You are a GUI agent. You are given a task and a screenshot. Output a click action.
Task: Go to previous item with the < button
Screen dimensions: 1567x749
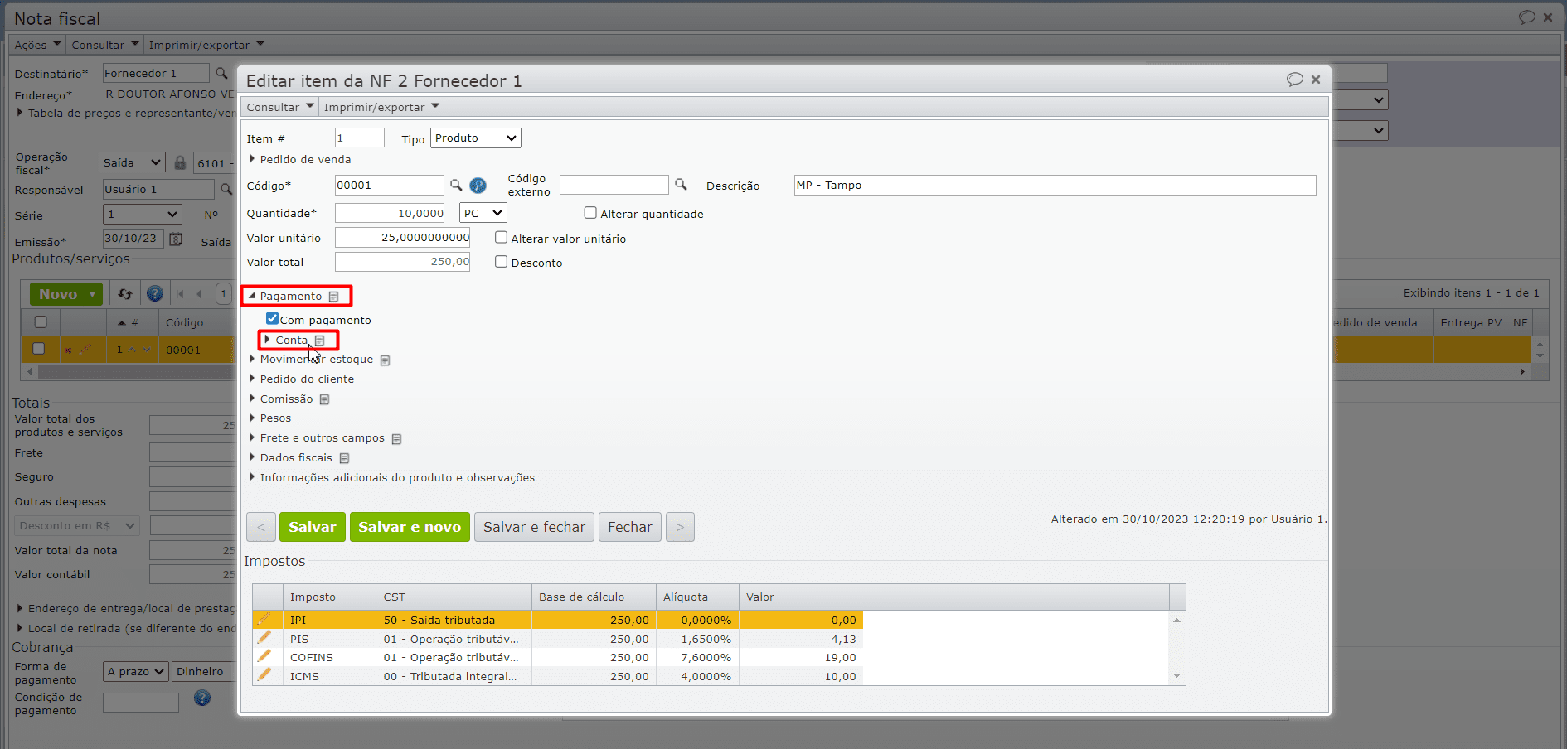[x=261, y=527]
